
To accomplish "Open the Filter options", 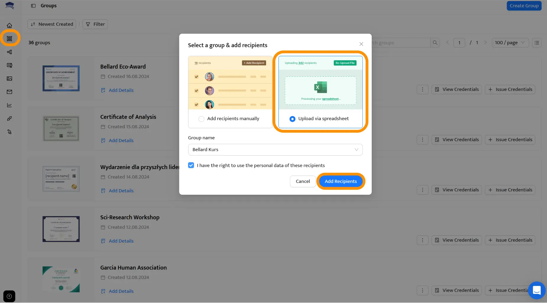I will pyautogui.click(x=95, y=24).
